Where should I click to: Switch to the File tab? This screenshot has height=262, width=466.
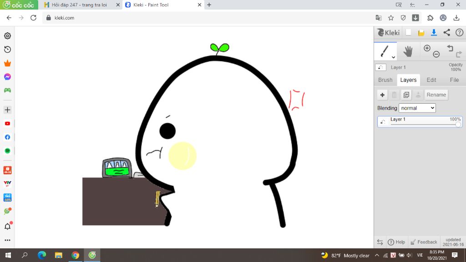[454, 80]
